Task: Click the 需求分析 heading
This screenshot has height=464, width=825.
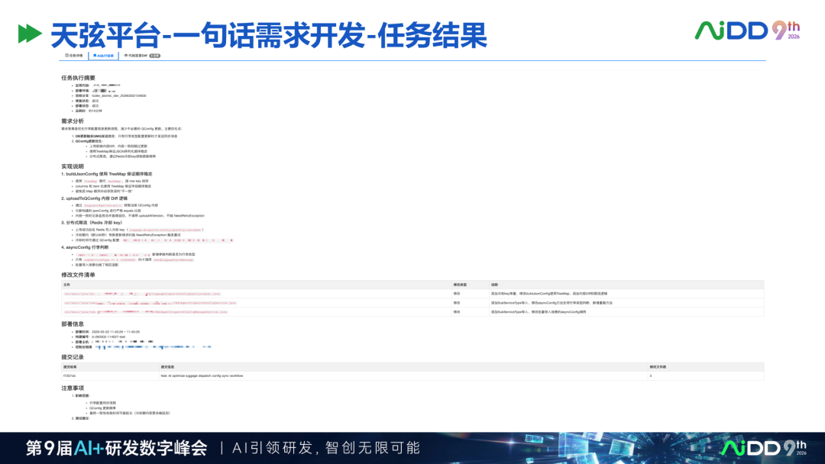Action: pyautogui.click(x=72, y=121)
